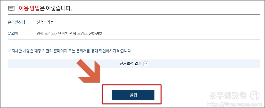Select the 신청불가능 value text

point(45,22)
